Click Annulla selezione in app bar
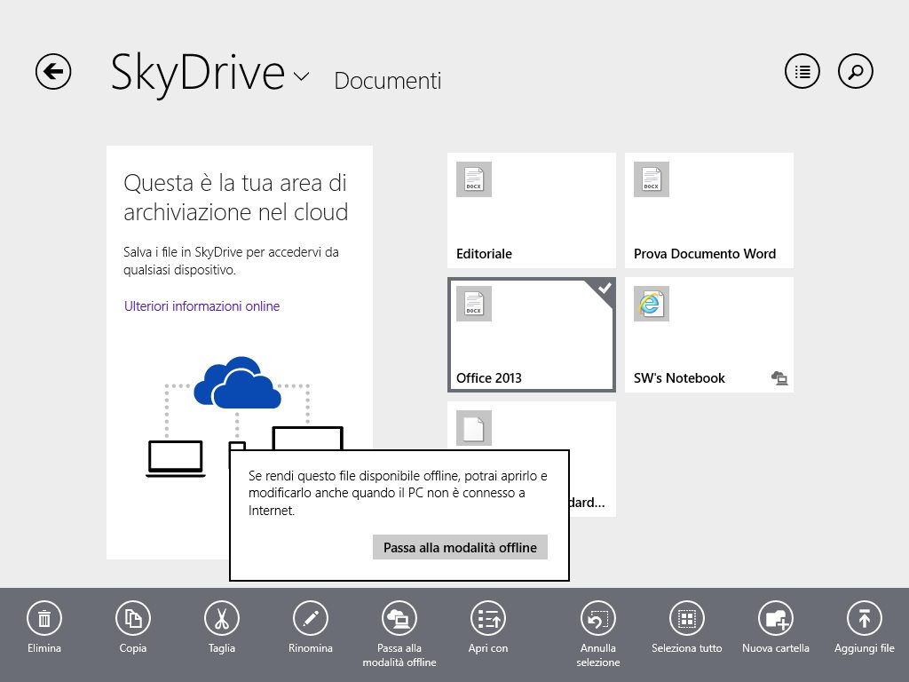Viewport: 909px width, 682px height. (x=597, y=618)
